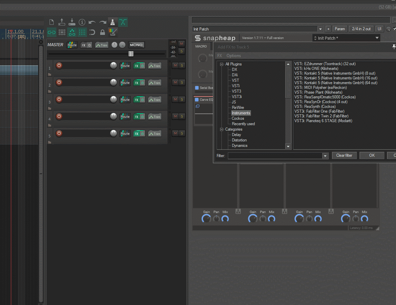The image size is (396, 305).
Task: Click the Save Project toolbar icon
Action: tap(72, 22)
